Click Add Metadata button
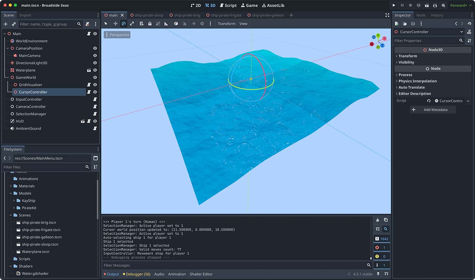Image resolution: width=475 pixels, height=280 pixels. pos(433,110)
